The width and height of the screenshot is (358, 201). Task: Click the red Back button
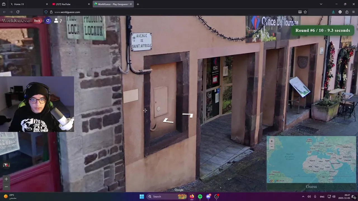[x=37, y=21]
